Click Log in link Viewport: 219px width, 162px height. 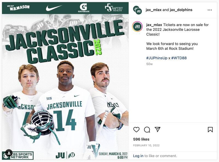[x=138, y=156]
